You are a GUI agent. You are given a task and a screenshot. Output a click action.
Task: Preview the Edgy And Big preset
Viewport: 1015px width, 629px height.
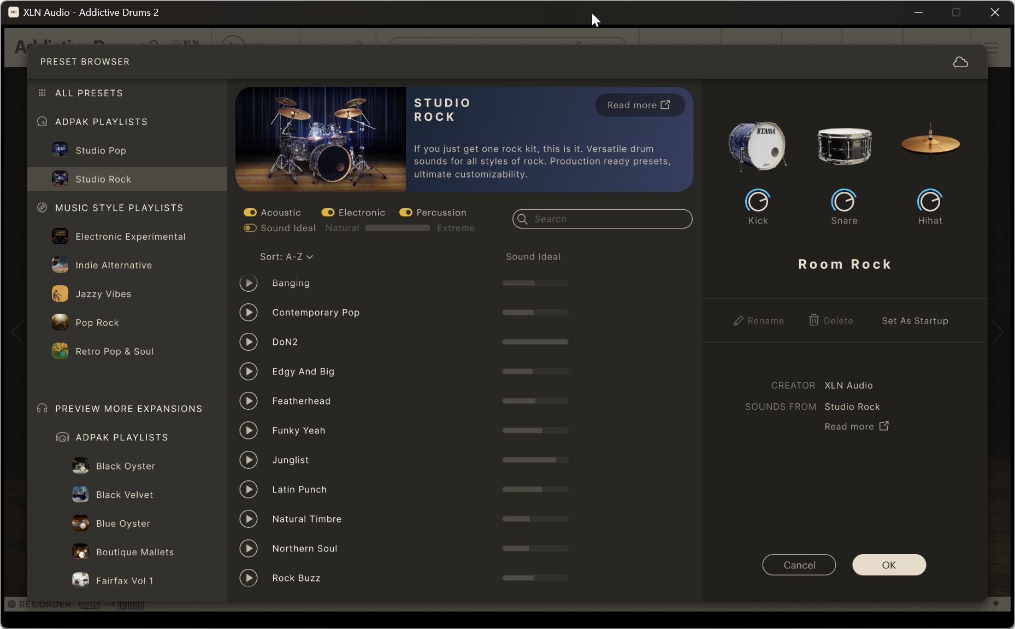coord(249,372)
